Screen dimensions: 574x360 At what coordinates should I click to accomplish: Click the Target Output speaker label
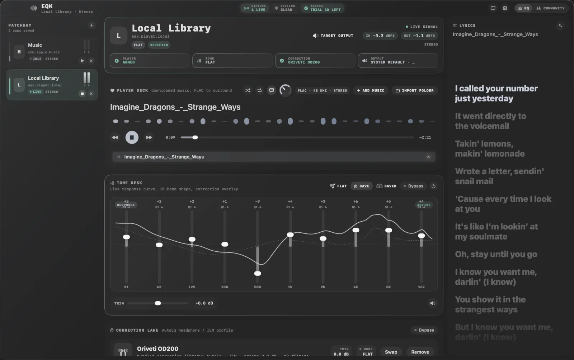(x=333, y=35)
